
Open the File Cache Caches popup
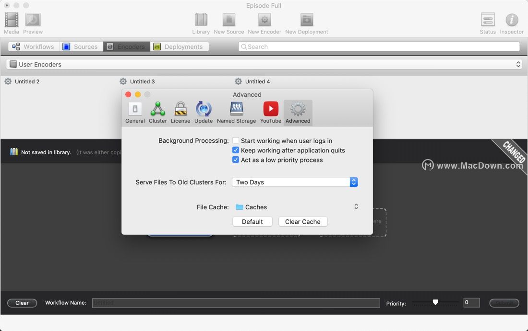(x=296, y=207)
